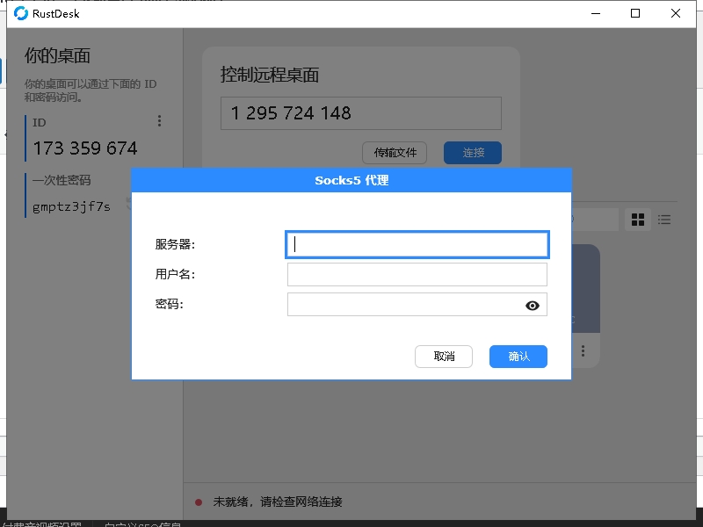This screenshot has width=703, height=527.
Task: Toggle password visibility with the eye icon
Action: coord(533,306)
